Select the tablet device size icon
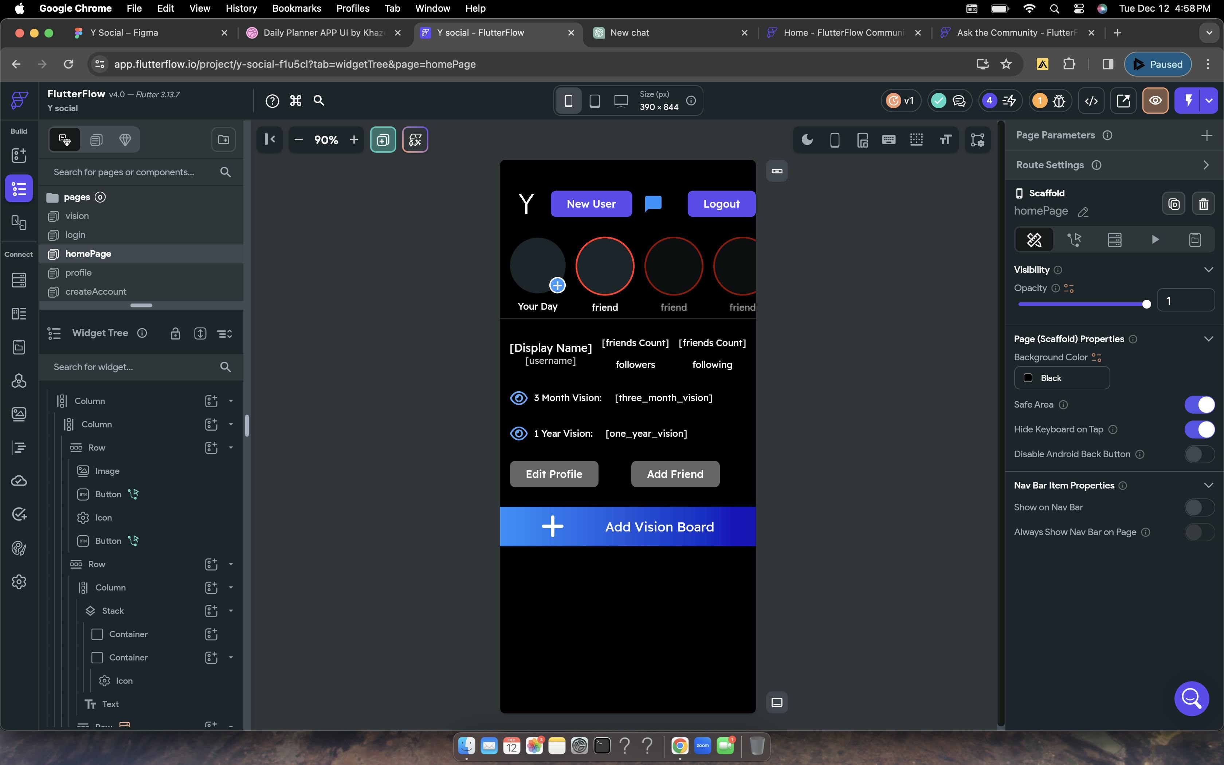 click(595, 101)
